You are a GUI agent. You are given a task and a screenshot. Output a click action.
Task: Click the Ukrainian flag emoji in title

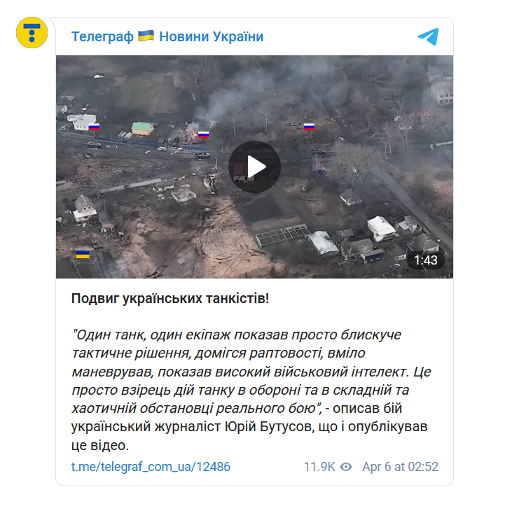(x=146, y=36)
